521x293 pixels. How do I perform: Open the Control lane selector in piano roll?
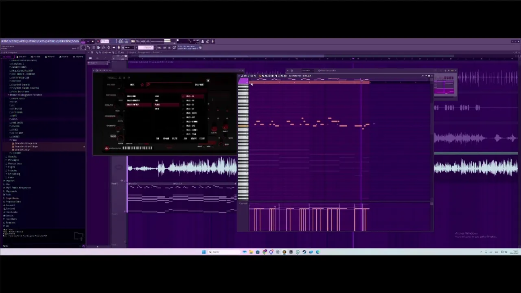click(243, 203)
